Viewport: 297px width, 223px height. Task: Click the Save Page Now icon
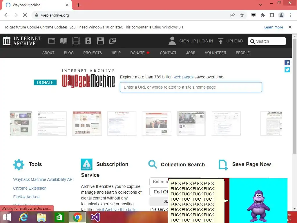point(223,165)
